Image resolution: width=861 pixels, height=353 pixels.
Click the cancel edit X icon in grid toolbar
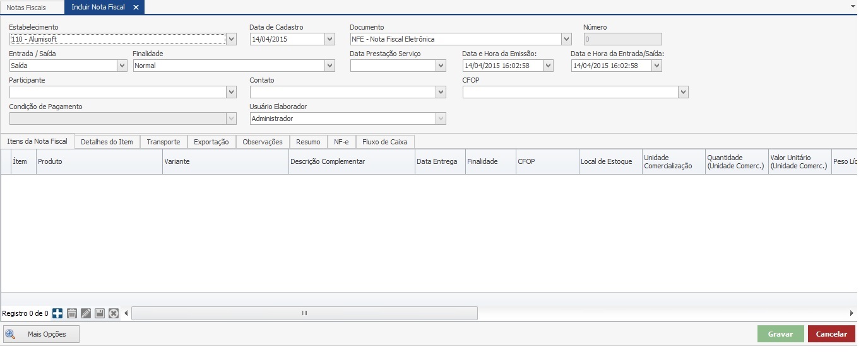(114, 313)
